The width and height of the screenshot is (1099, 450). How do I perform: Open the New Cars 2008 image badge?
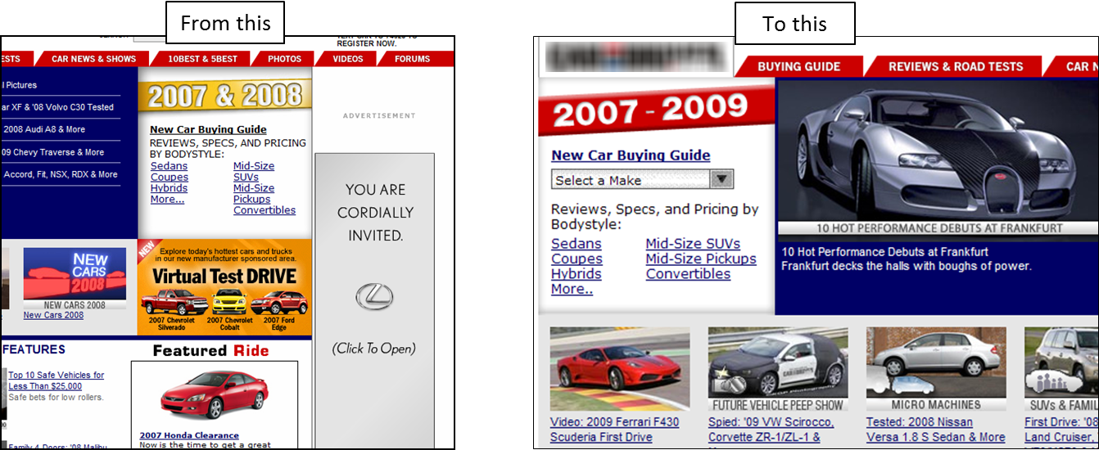[x=75, y=274]
